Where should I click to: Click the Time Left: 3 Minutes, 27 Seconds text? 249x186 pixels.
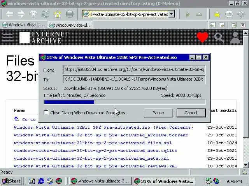click(74, 95)
